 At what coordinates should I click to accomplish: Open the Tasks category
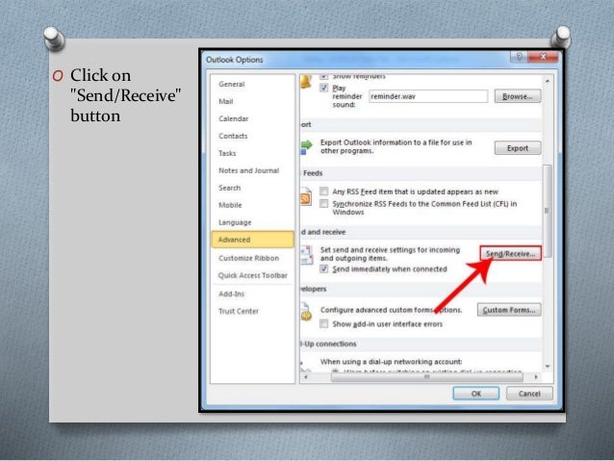[227, 153]
